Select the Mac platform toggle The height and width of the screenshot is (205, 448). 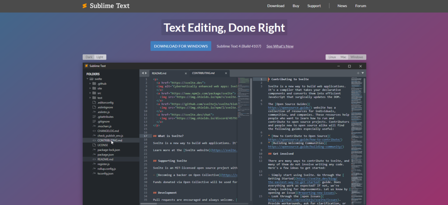[x=343, y=57]
